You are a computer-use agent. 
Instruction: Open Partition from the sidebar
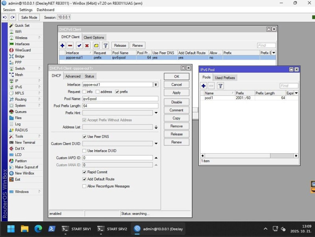tap(21, 161)
